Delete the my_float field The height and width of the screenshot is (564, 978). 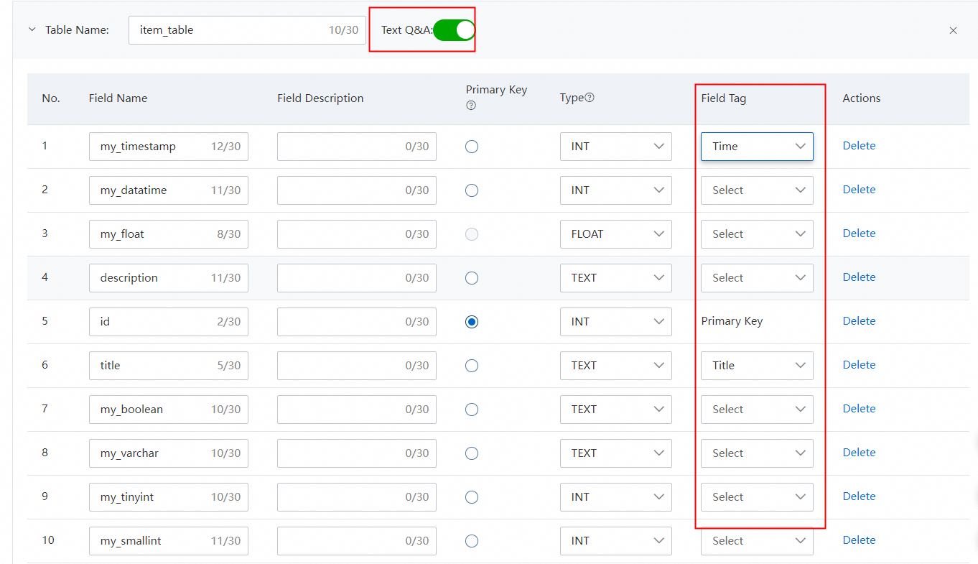tap(859, 234)
